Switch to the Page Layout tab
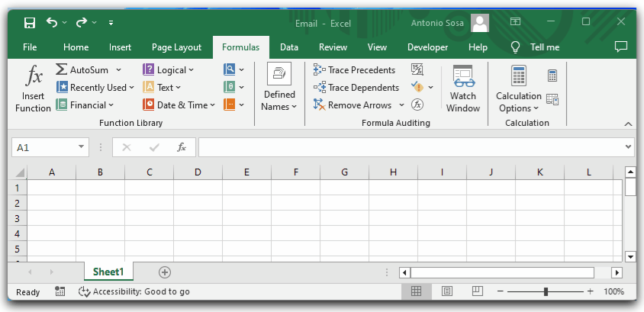Image resolution: width=644 pixels, height=312 pixels. 176,47
